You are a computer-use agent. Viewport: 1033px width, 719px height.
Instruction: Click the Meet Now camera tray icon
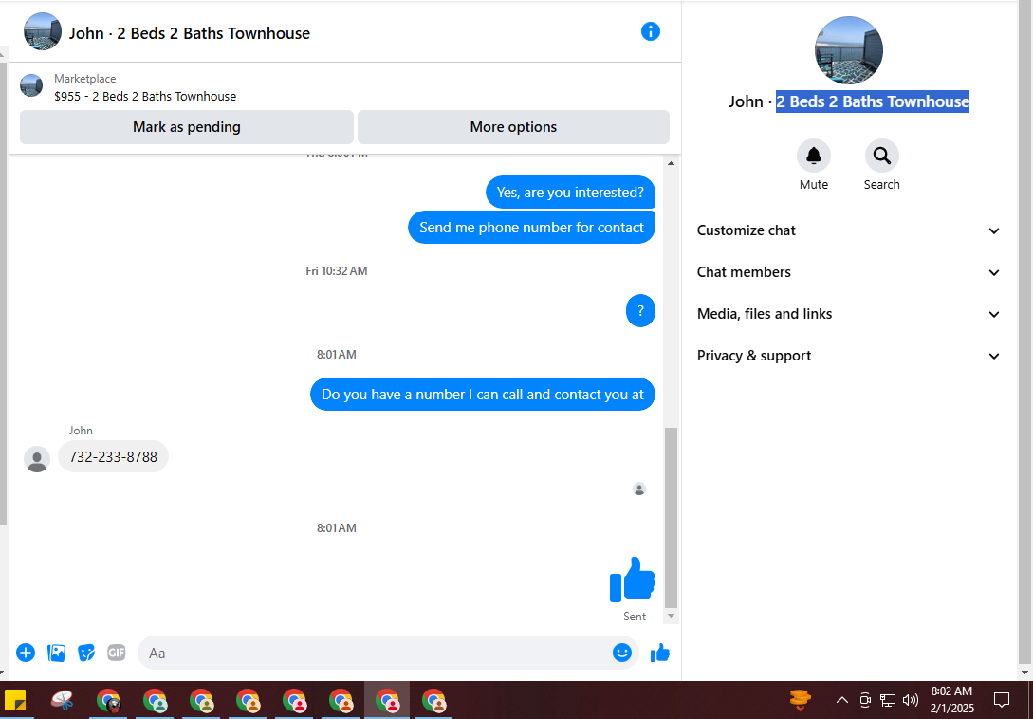tap(865, 700)
